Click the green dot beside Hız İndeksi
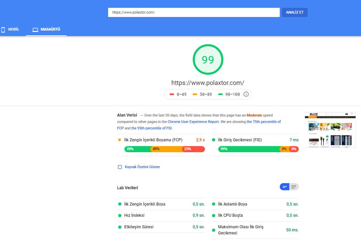The width and height of the screenshot is (361, 247). (x=120, y=216)
